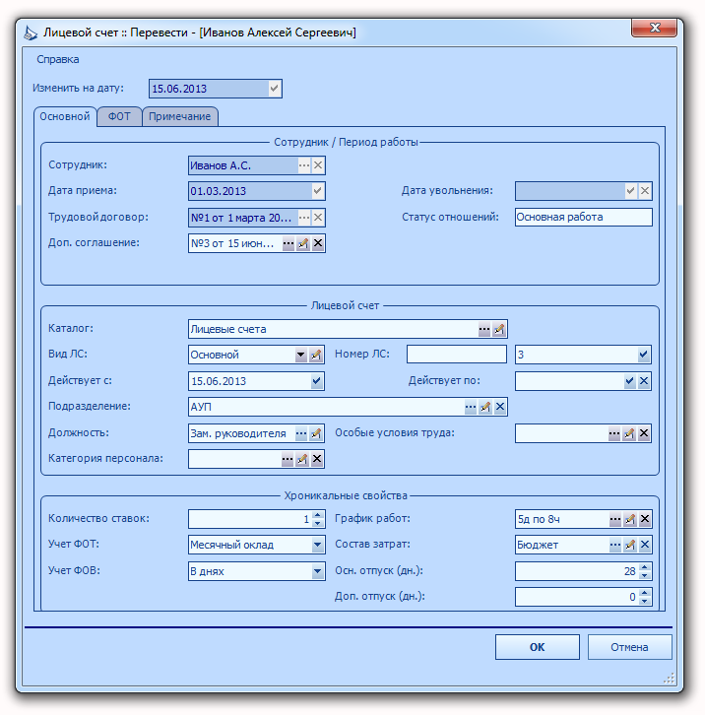Image resolution: width=705 pixels, height=715 pixels.
Task: Browse График работ with ellipsis button
Action: pos(615,519)
